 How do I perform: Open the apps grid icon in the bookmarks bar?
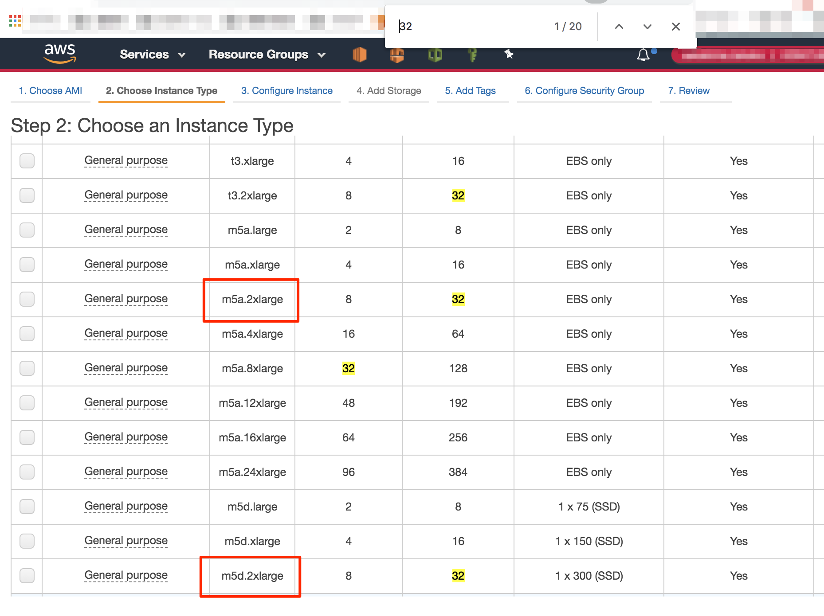click(x=15, y=21)
